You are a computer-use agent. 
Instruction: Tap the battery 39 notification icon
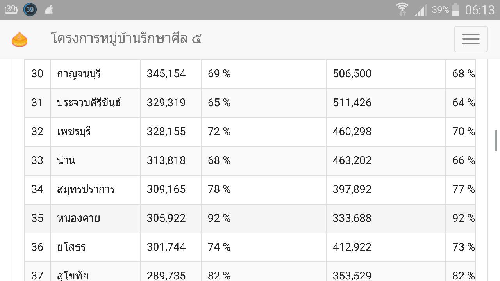point(11,9)
